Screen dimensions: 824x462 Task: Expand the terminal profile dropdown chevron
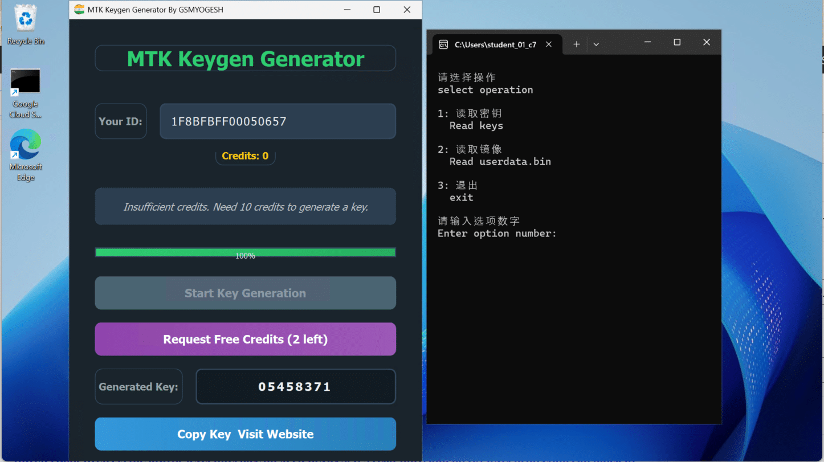pos(596,44)
